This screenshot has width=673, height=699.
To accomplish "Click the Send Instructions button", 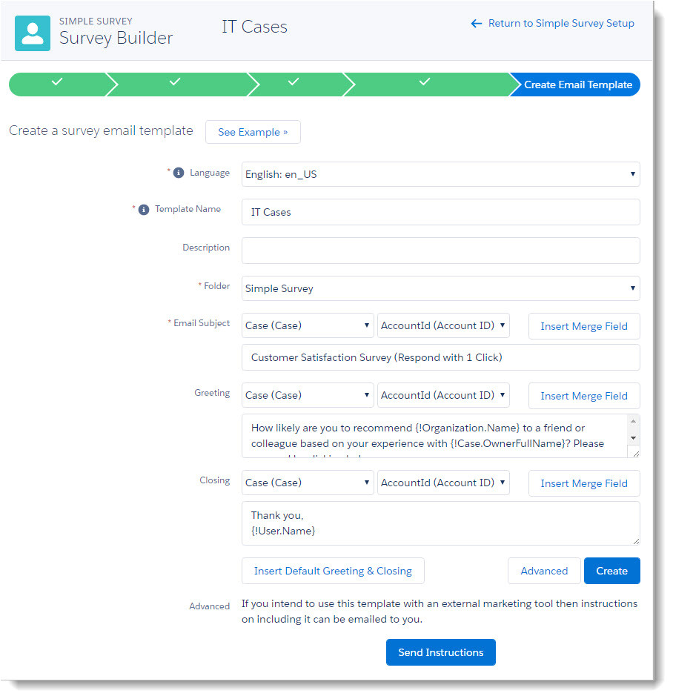I will tap(440, 652).
